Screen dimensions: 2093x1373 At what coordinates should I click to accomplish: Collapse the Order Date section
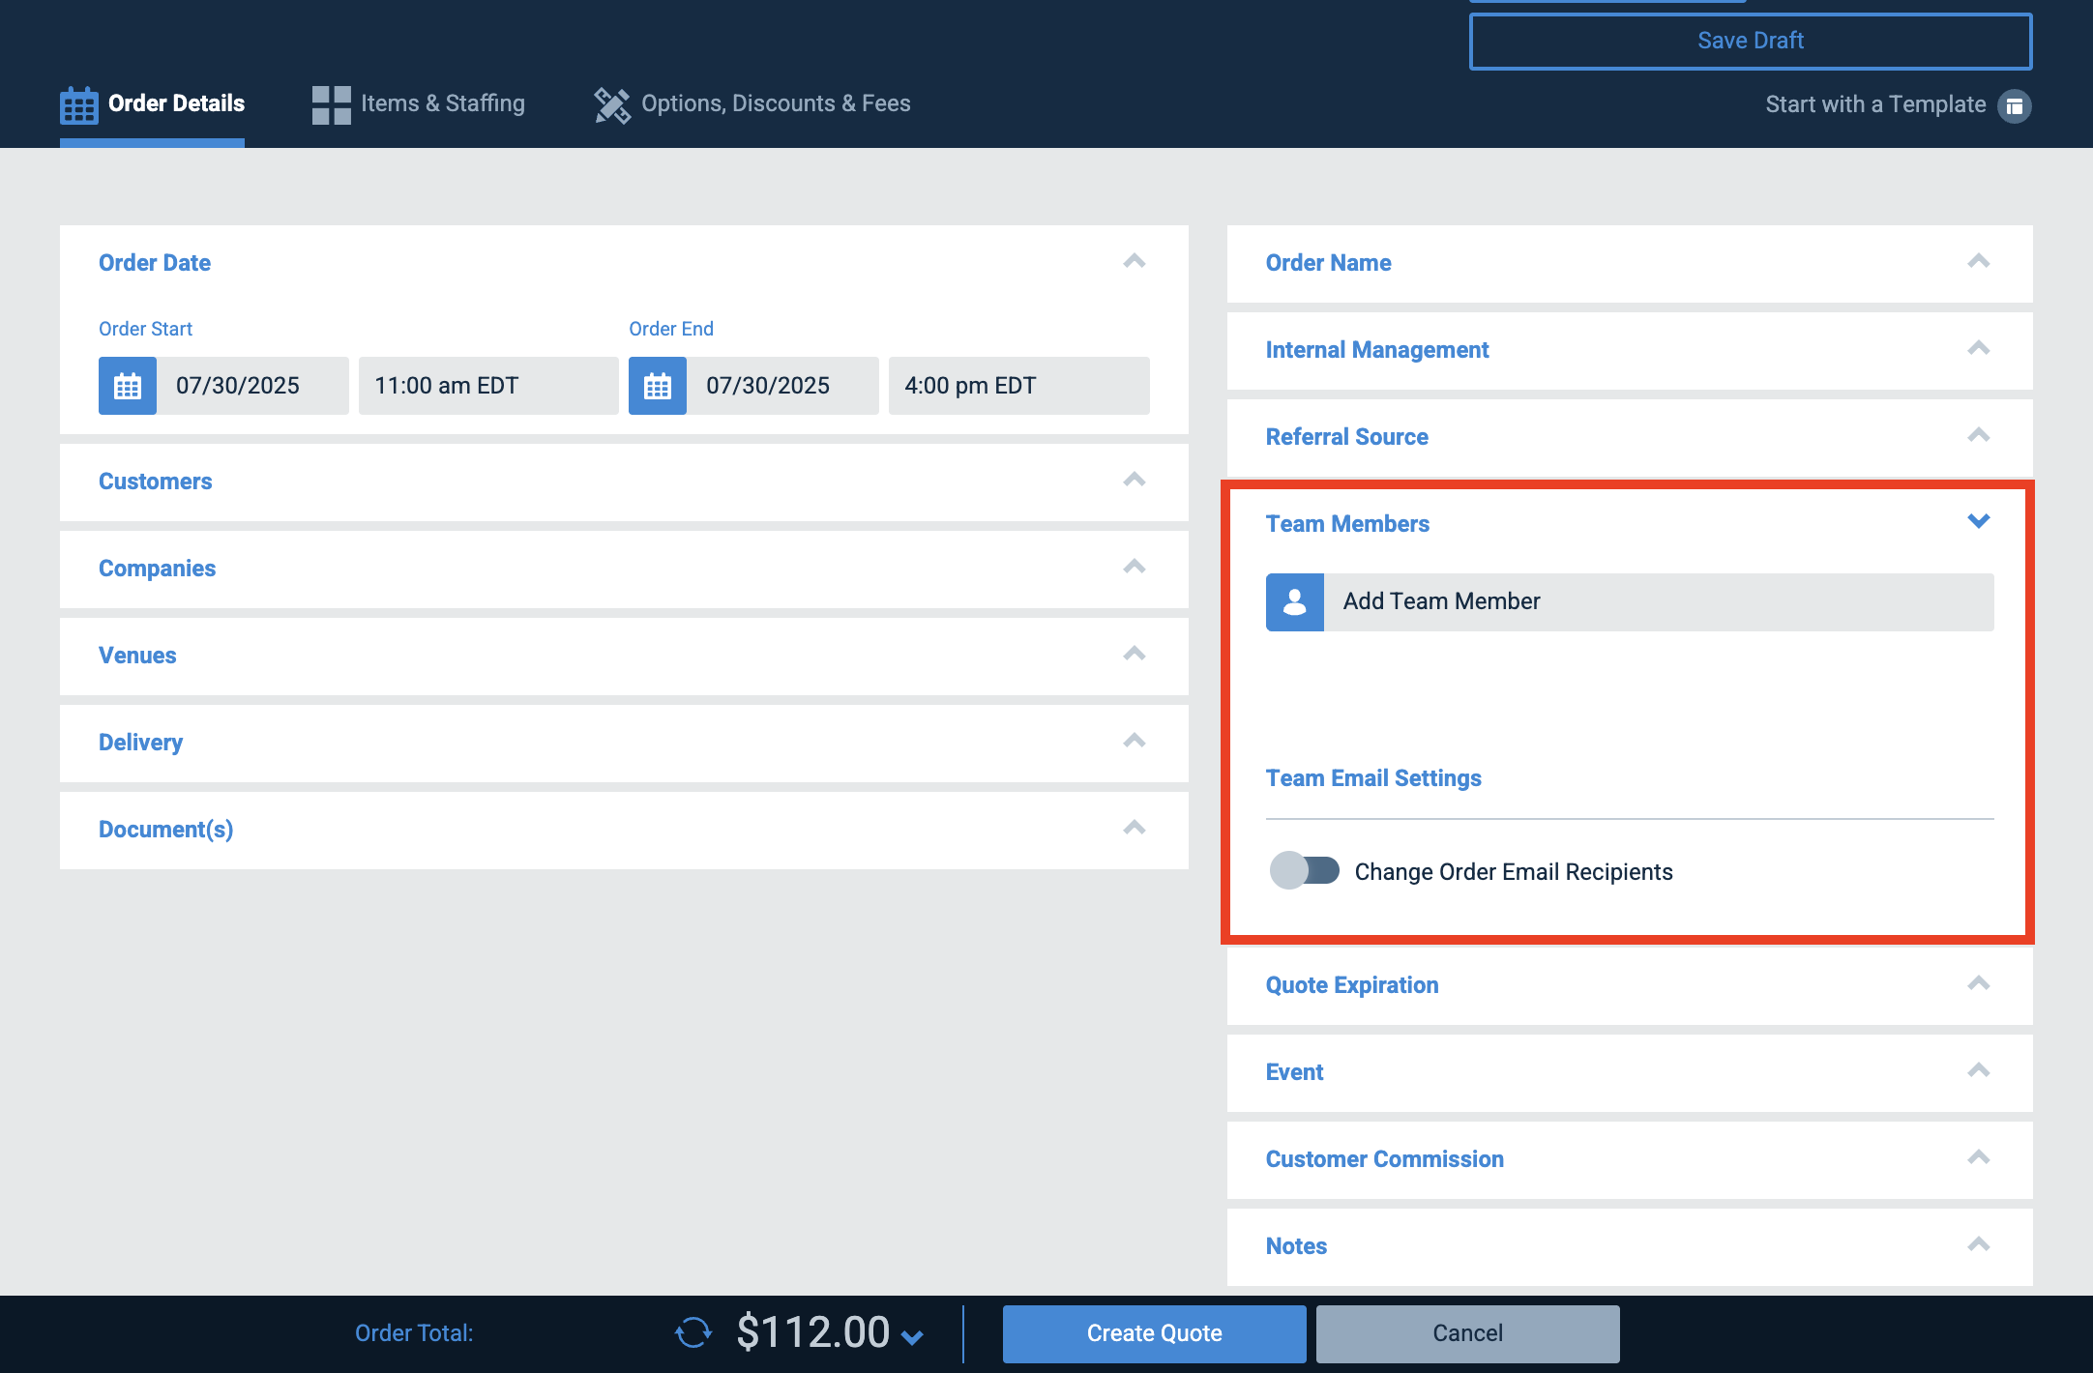[x=1135, y=261]
